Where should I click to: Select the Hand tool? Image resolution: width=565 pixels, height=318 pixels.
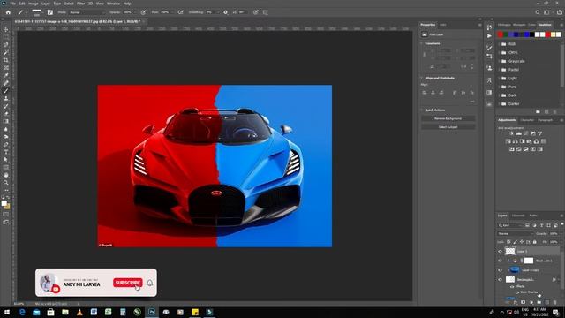tap(6, 175)
